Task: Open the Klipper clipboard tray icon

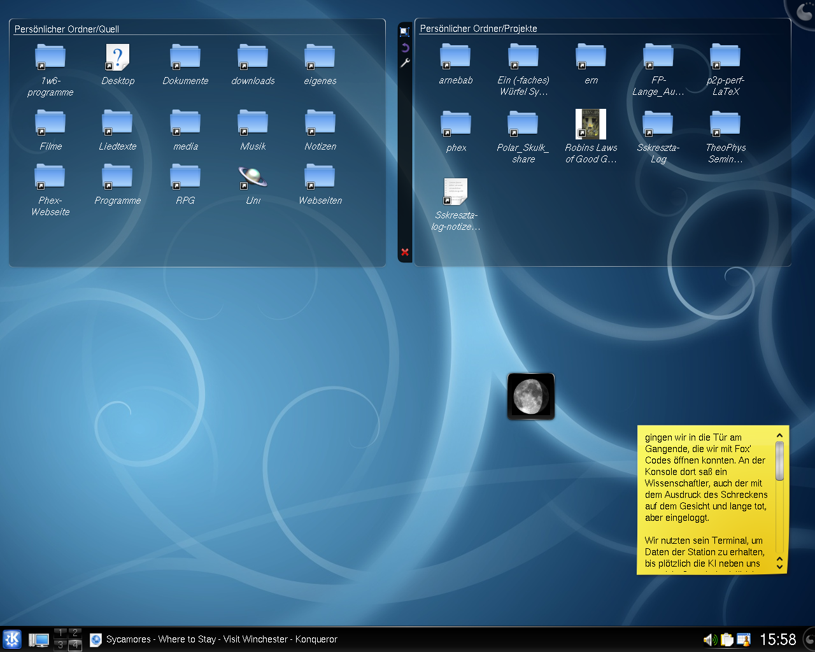Action: click(x=726, y=640)
